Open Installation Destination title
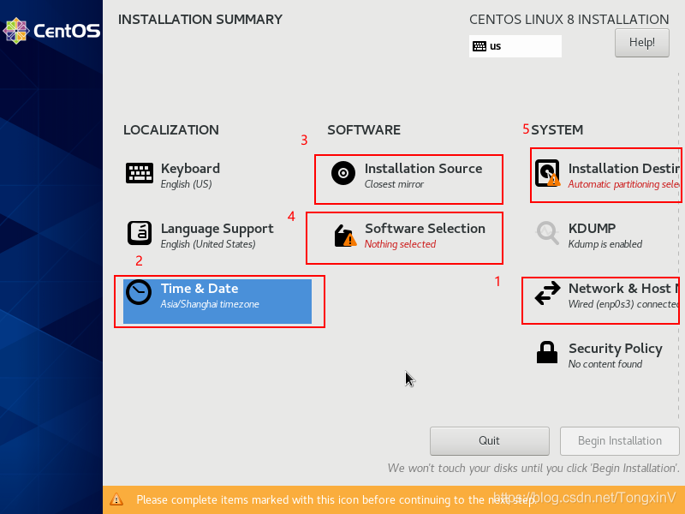The height and width of the screenshot is (514, 685). (x=624, y=169)
